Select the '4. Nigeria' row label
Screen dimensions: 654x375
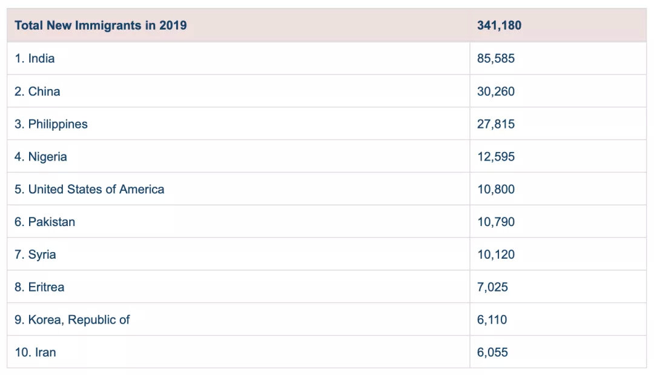point(41,157)
